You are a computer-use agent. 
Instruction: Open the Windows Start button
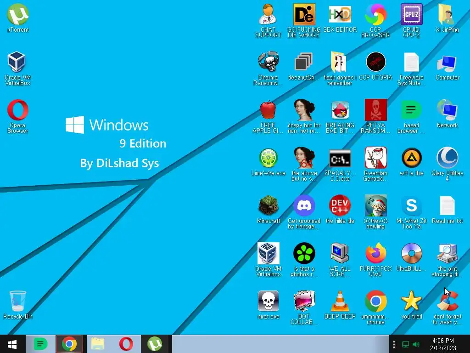[12, 344]
